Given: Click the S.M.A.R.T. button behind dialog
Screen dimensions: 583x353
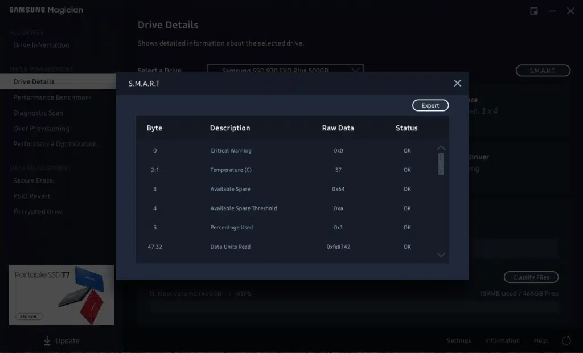Looking at the screenshot, I should [x=543, y=71].
